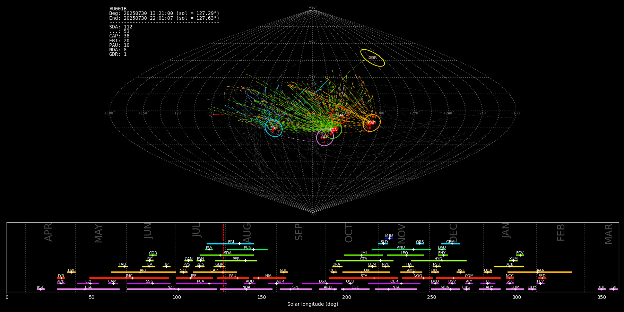
Task: Click the ORS shower bar in timeline
Action: [x=420, y=244]
